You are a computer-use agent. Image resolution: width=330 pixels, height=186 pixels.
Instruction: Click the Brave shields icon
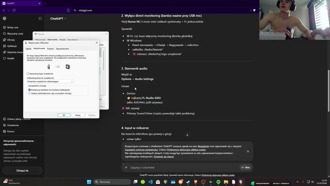[x=254, y=10]
